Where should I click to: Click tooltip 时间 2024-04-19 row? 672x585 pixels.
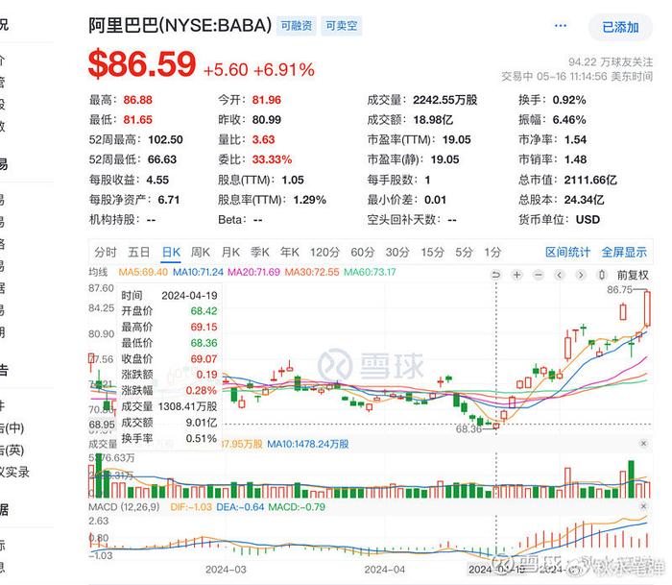pos(169,296)
